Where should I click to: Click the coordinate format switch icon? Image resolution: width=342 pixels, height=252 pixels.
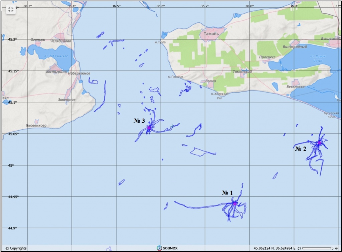point(300,248)
